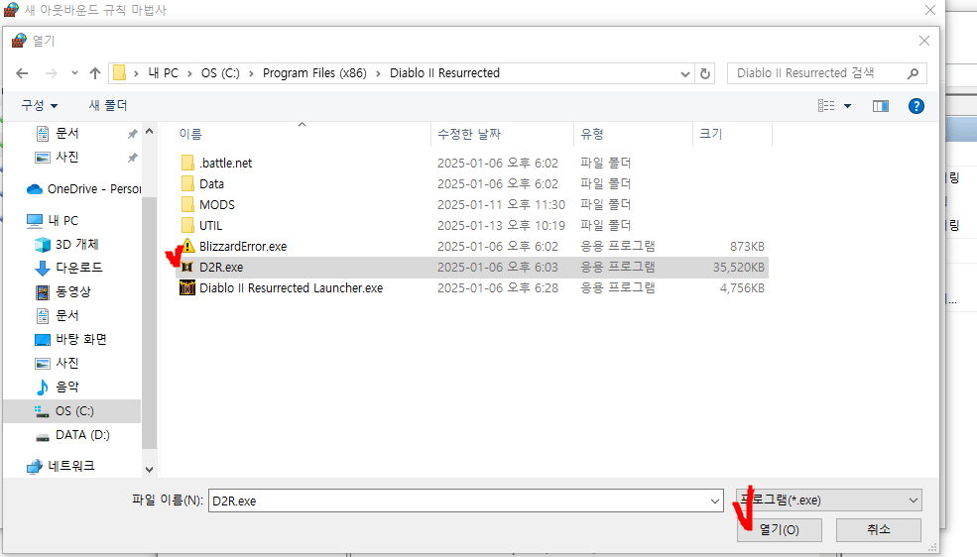Viewport: 977px width, 557px height.
Task: Click 2025-01-11 오후 11:30 date cell
Action: [501, 205]
